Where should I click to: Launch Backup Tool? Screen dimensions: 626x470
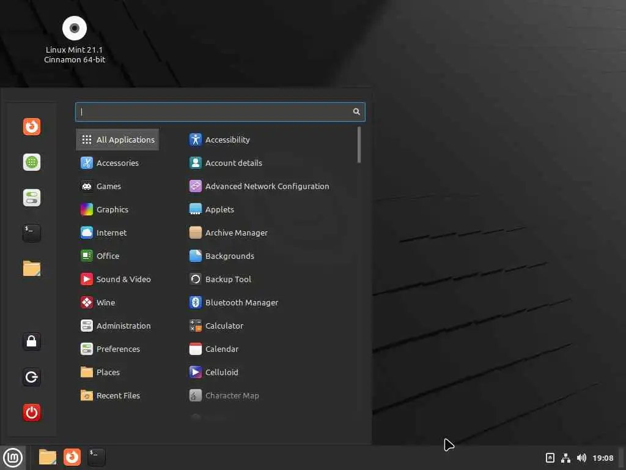click(x=220, y=279)
